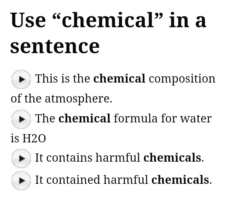Click the text "This is the"
228x199 pixels.
click(62, 78)
